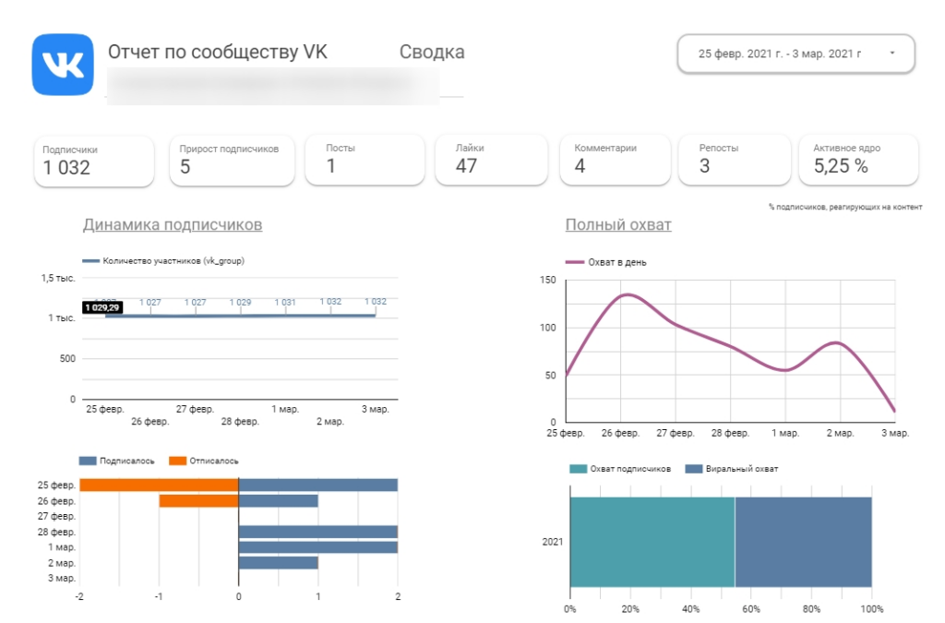Image resolution: width=945 pixels, height=623 pixels.
Task: Select the Подписчики scorecard
Action: [94, 161]
